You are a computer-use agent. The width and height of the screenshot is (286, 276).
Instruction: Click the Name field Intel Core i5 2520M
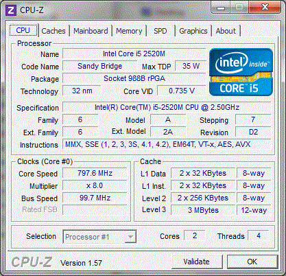click(134, 54)
